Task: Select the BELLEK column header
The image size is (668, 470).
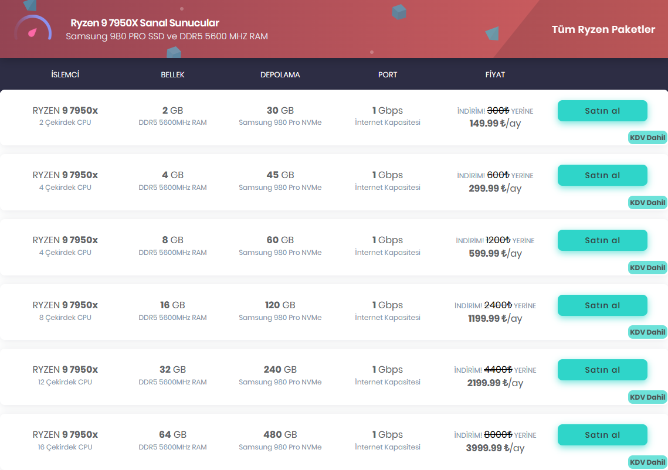Action: pos(172,75)
